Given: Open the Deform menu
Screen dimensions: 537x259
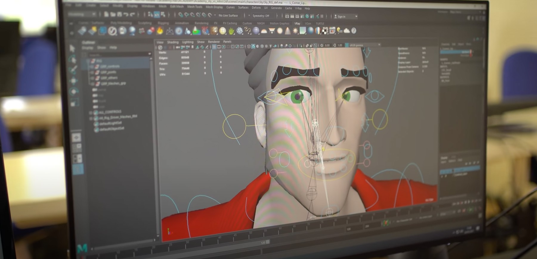Looking at the screenshot, I should (256, 8).
